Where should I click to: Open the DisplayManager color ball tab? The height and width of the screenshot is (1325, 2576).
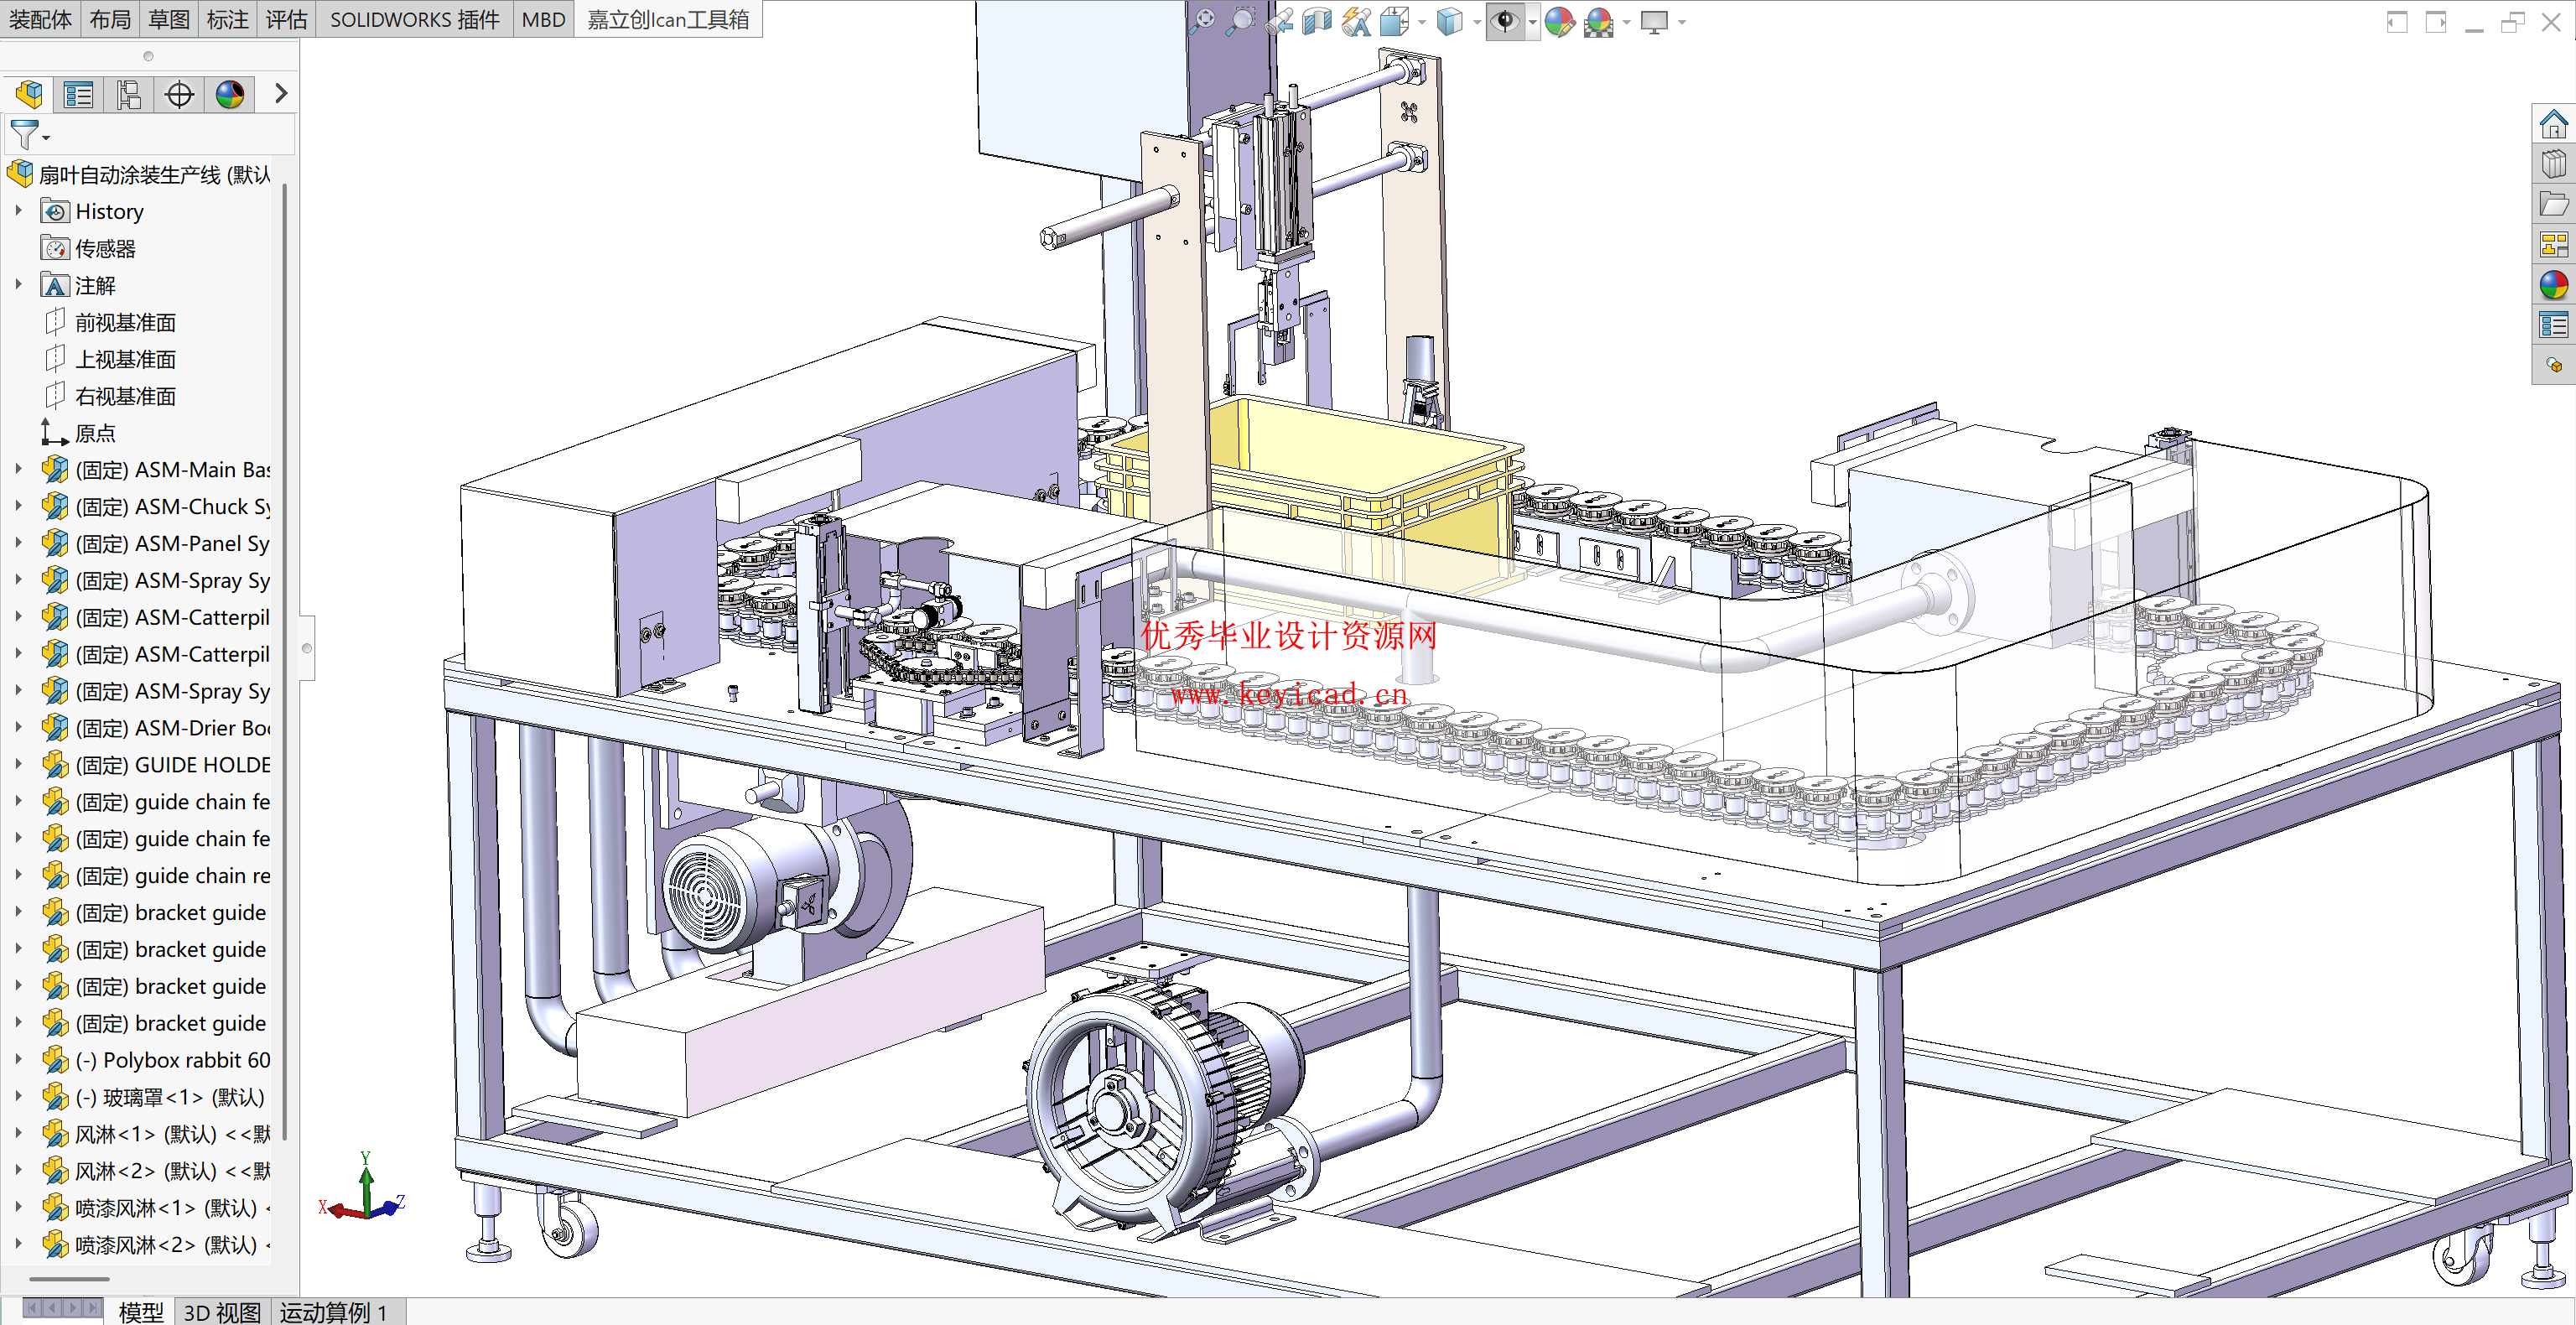pos(230,94)
